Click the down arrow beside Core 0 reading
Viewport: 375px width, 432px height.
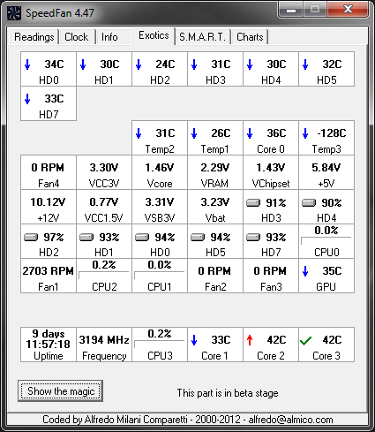click(x=250, y=133)
